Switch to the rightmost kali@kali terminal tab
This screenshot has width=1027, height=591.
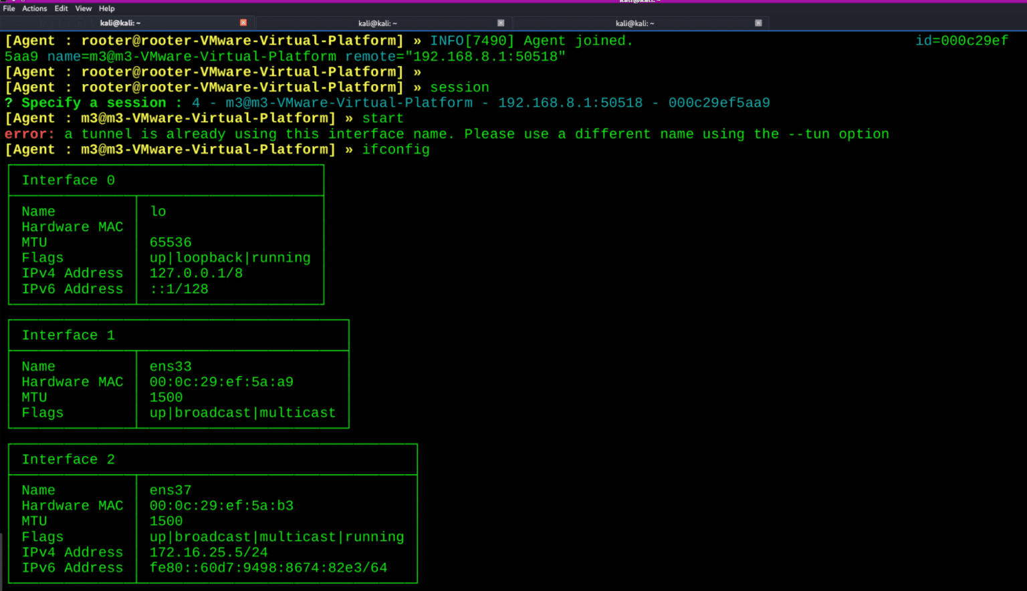click(x=635, y=22)
